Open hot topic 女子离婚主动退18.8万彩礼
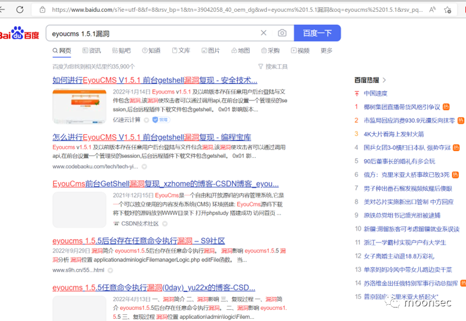This screenshot has height=321, width=466. (x=399, y=256)
